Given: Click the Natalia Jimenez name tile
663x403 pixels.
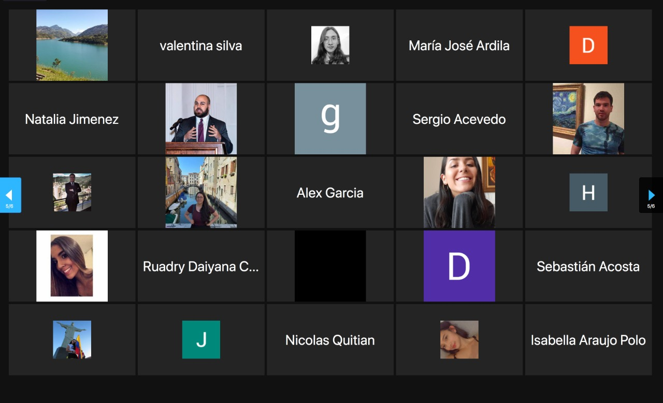Looking at the screenshot, I should [x=72, y=119].
